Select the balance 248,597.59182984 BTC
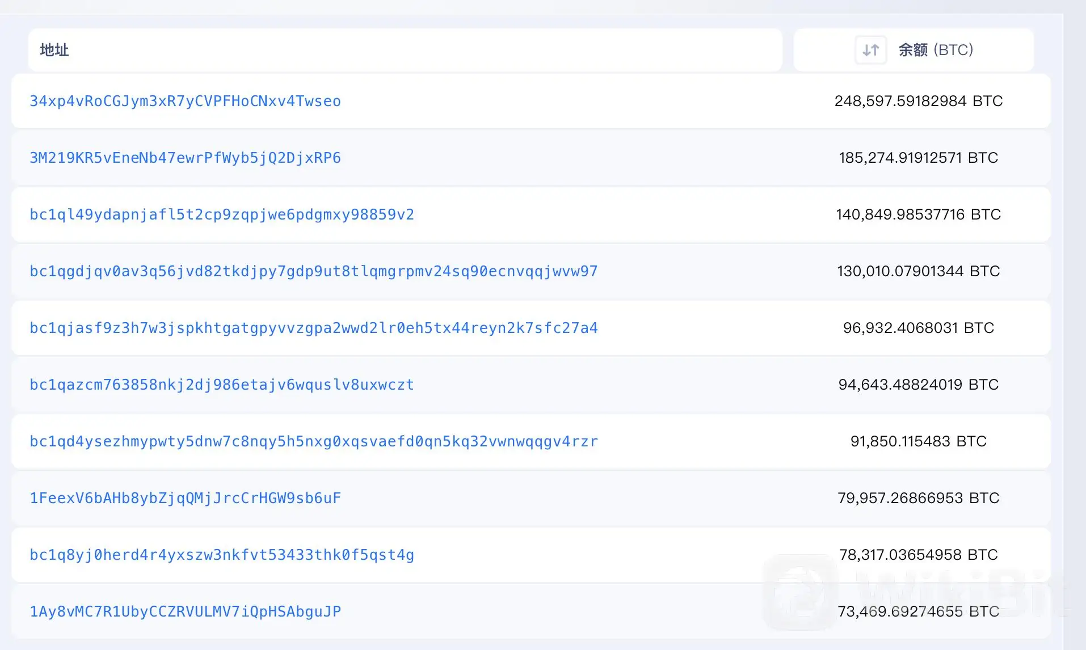The height and width of the screenshot is (650, 1086). point(919,101)
